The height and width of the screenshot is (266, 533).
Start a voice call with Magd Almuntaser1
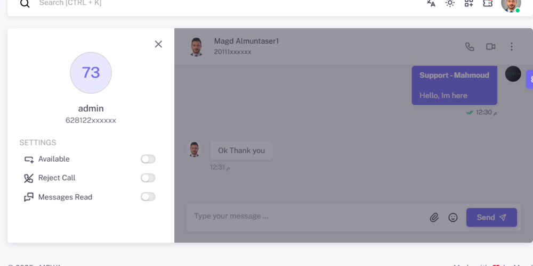[x=470, y=46]
